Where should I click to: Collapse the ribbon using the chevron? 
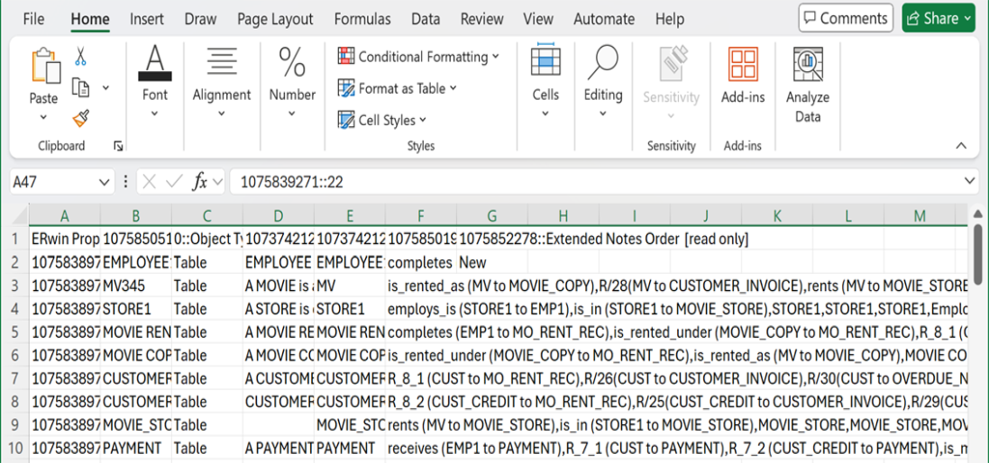[x=961, y=146]
